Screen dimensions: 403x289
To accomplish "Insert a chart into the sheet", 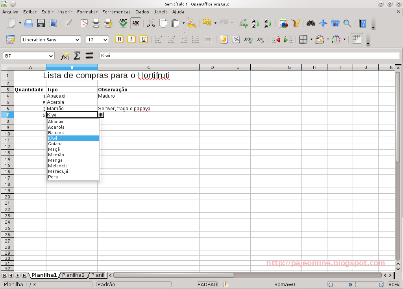I will click(283, 23).
